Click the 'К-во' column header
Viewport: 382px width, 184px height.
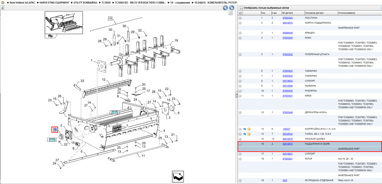click(274, 13)
